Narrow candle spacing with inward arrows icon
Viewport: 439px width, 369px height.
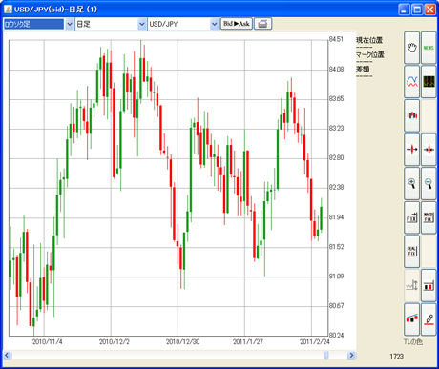tap(429, 150)
